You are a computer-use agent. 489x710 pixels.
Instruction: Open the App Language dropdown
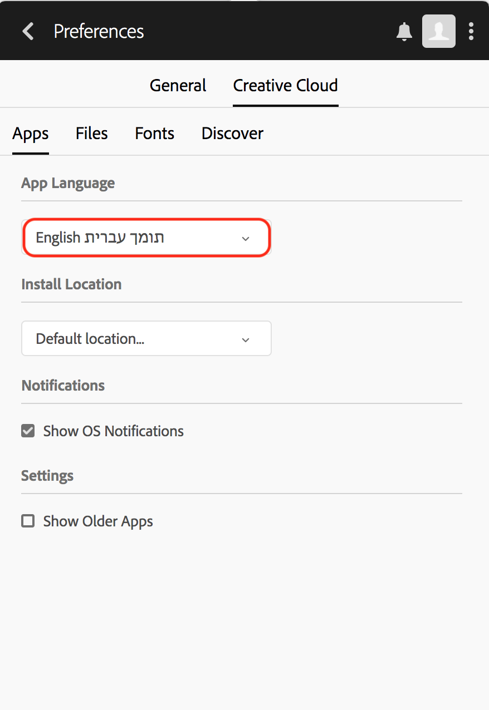click(x=146, y=238)
